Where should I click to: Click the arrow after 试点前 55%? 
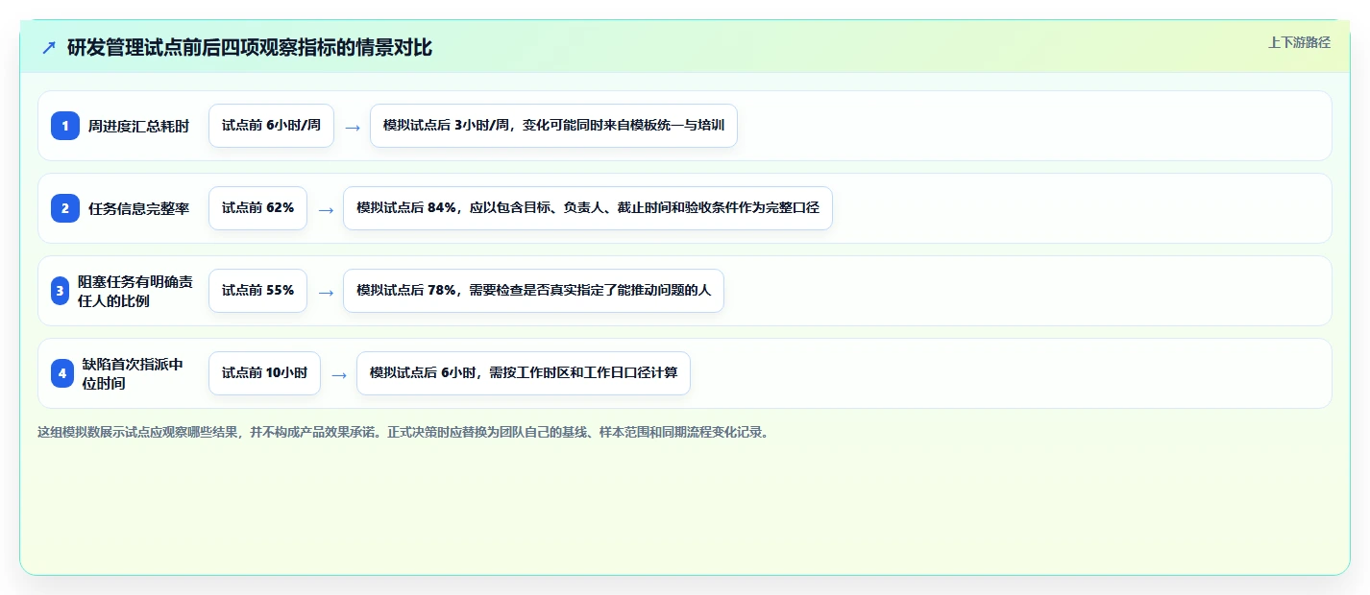coord(326,292)
